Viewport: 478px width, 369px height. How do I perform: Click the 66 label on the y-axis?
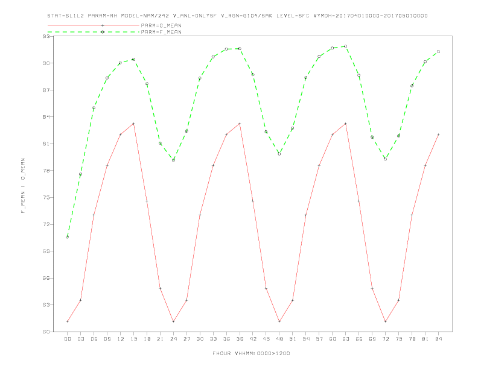[46, 278]
